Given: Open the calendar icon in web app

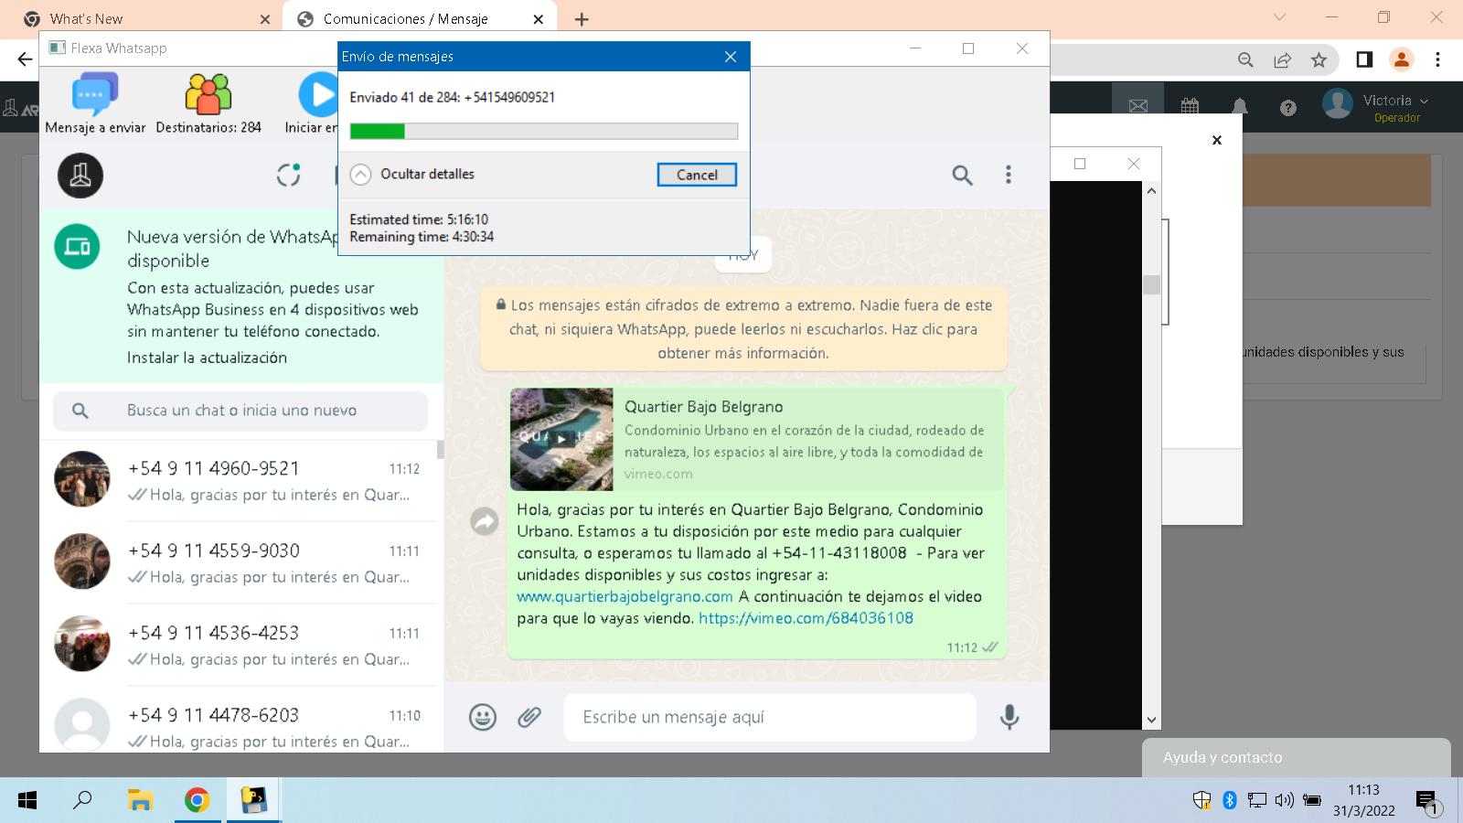Looking at the screenshot, I should tap(1190, 107).
